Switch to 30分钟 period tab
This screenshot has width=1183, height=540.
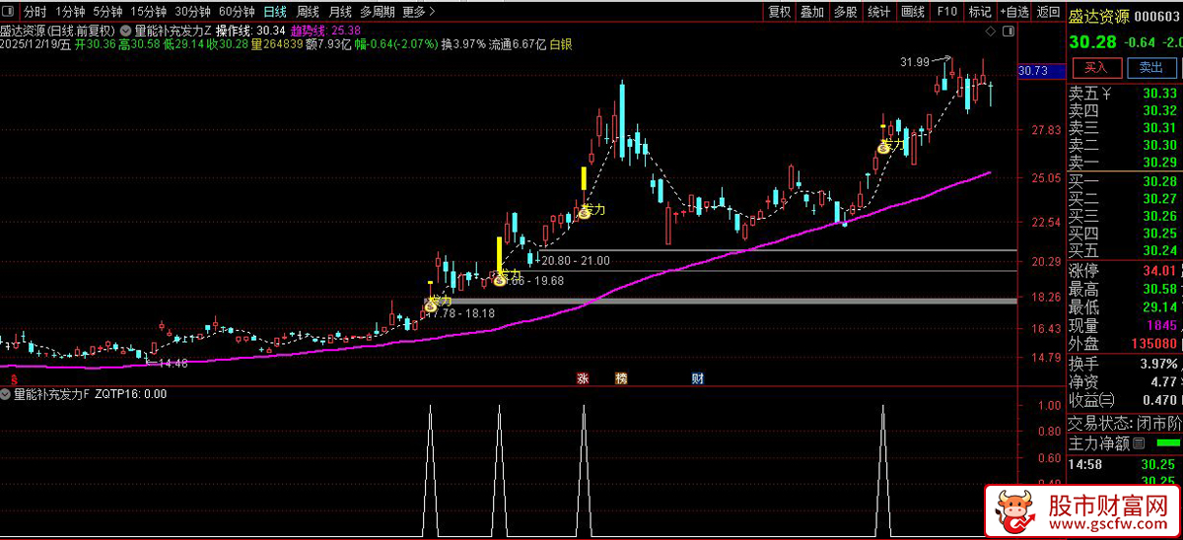click(x=192, y=12)
